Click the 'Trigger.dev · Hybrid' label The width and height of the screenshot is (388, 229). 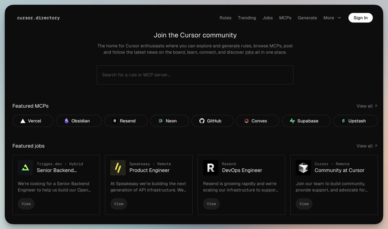pos(60,164)
